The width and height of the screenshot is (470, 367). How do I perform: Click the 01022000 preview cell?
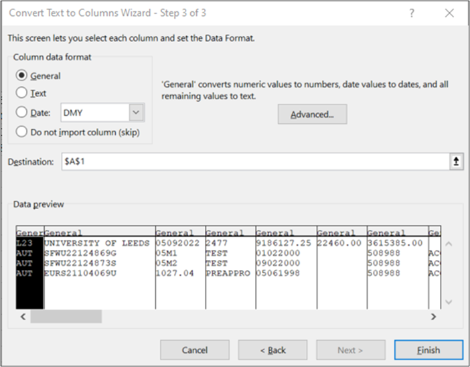click(x=278, y=253)
